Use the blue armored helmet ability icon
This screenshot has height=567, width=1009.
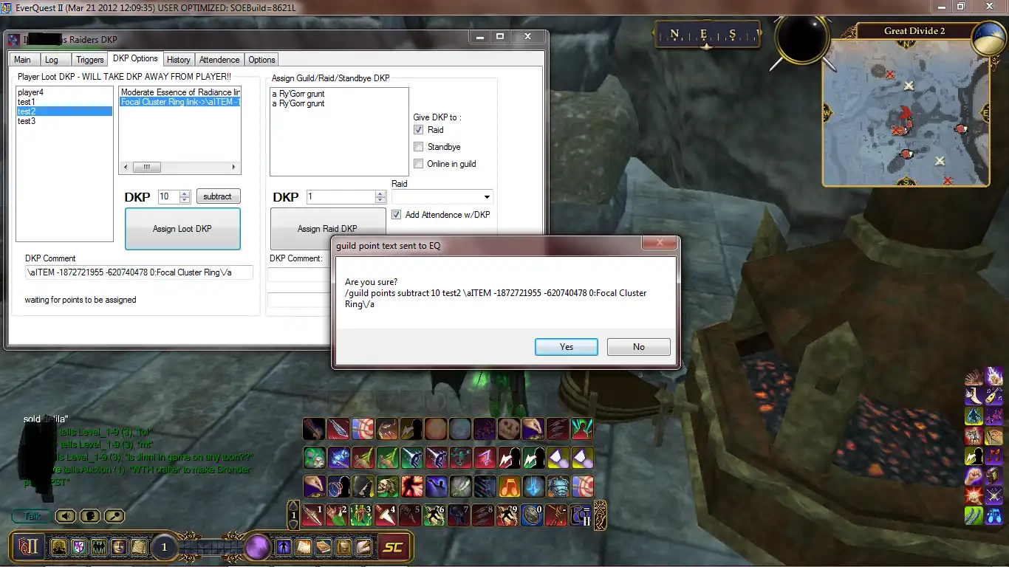click(x=558, y=486)
